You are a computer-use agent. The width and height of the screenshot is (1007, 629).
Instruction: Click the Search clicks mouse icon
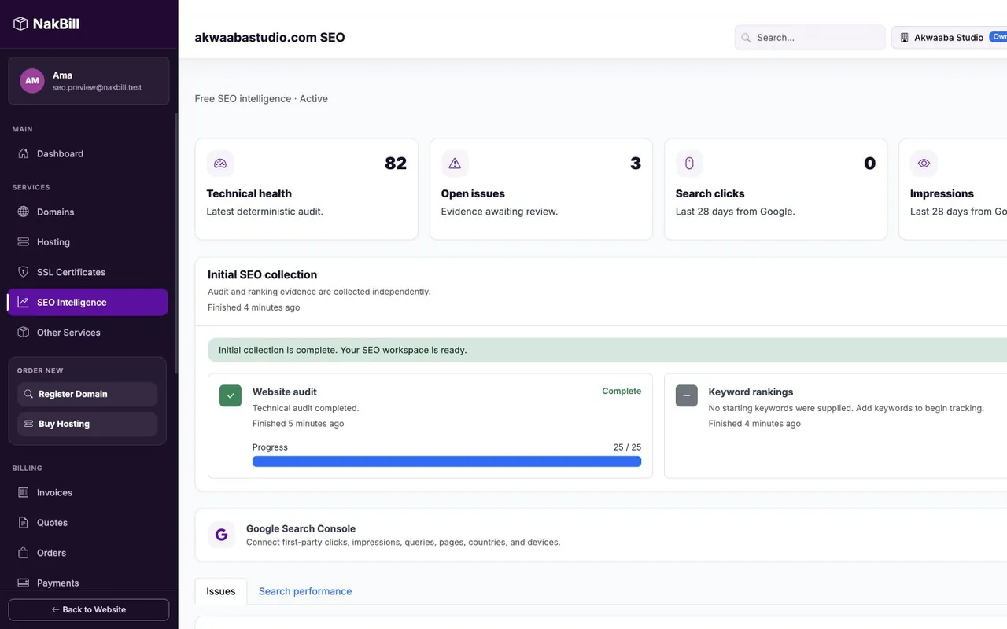click(689, 164)
